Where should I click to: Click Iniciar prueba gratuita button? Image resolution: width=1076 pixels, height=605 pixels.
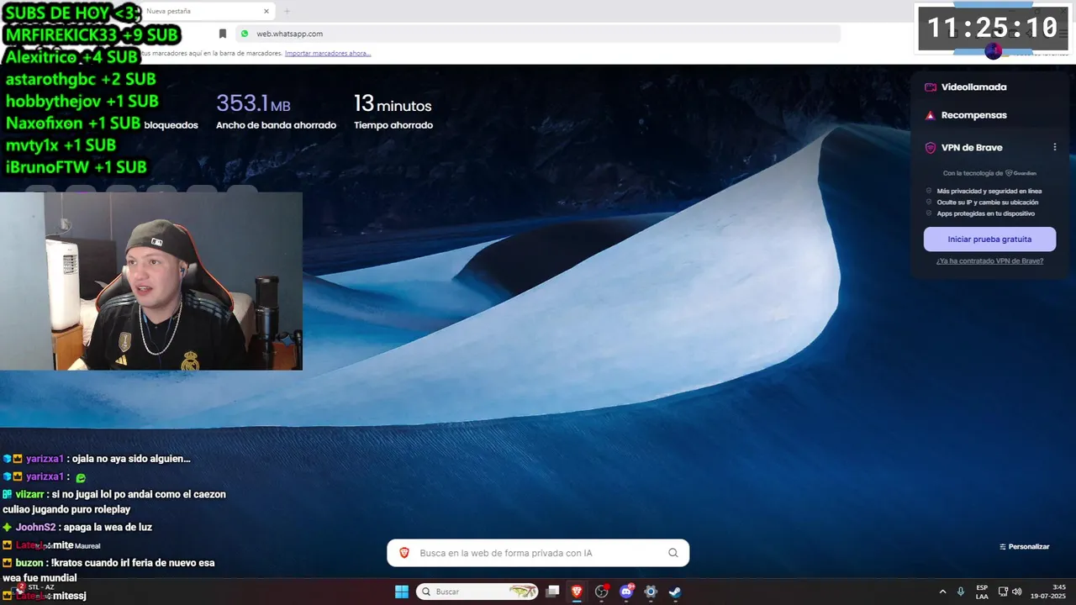pos(989,239)
